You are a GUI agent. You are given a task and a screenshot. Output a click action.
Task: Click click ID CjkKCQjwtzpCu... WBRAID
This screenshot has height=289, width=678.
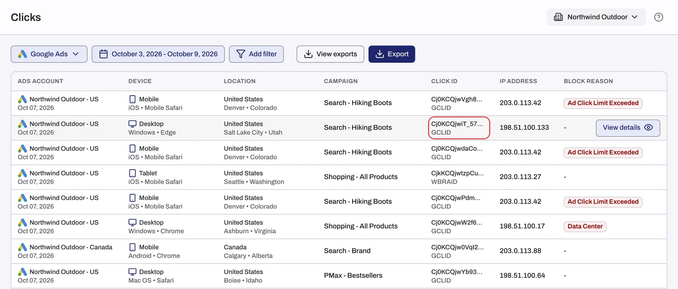coord(458,177)
